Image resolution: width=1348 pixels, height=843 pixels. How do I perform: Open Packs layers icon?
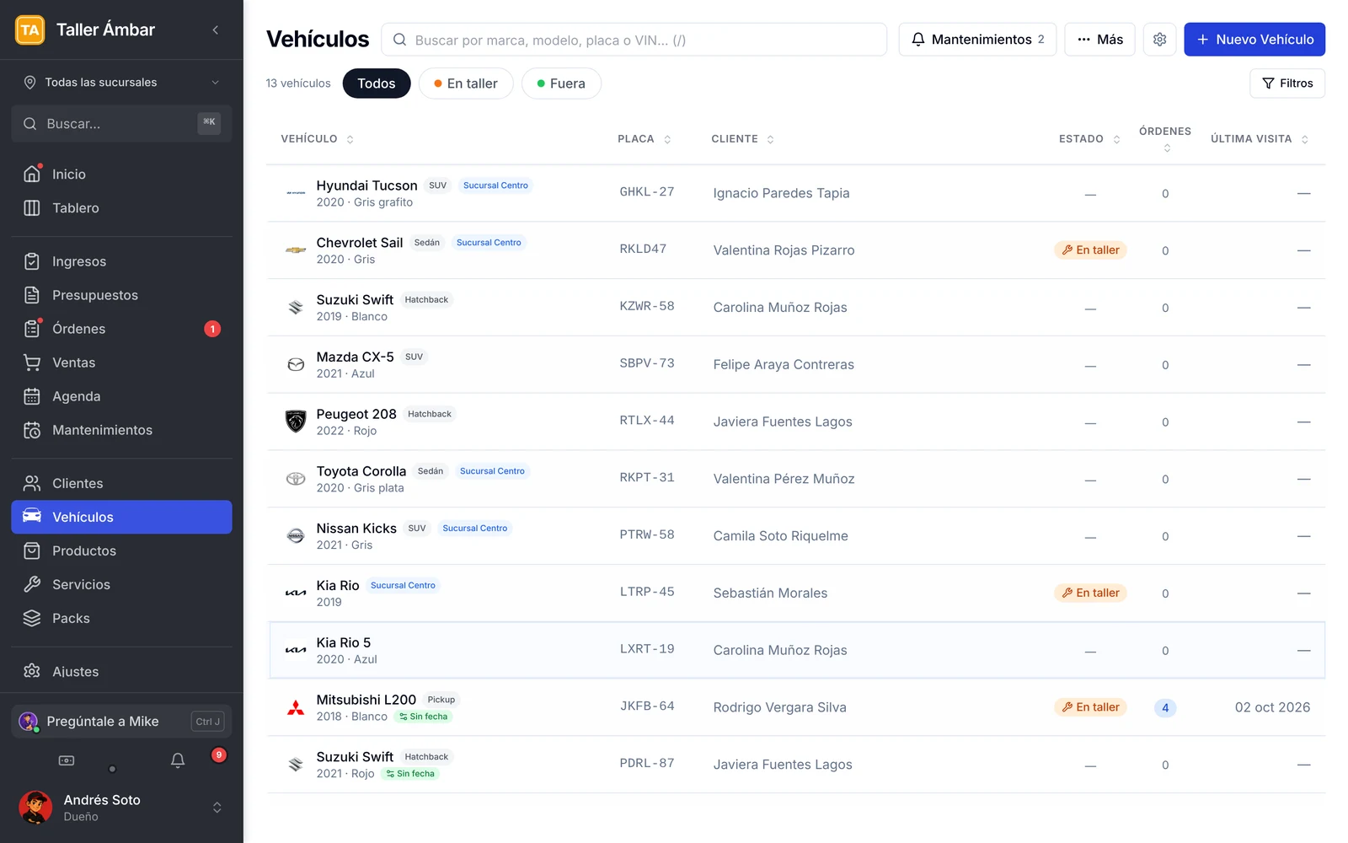point(32,618)
